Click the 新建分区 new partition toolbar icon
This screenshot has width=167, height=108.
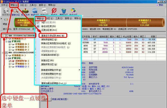(44, 11)
